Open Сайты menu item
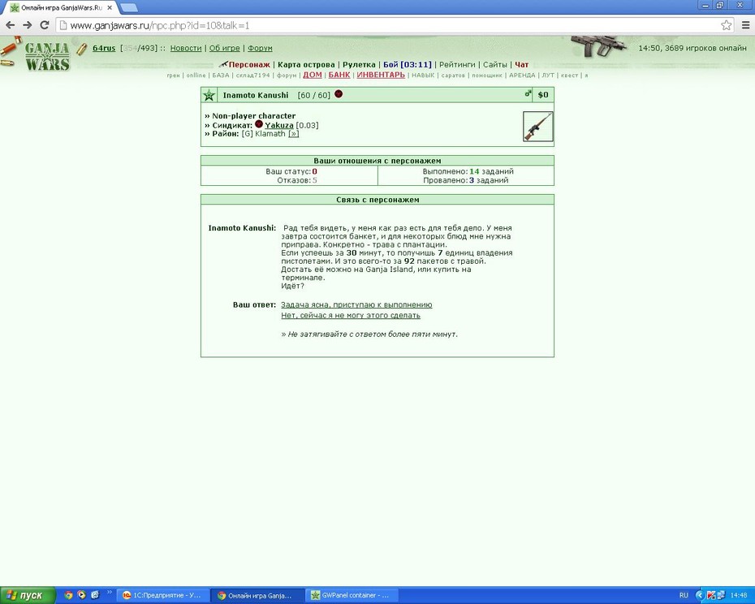Image resolution: width=755 pixels, height=604 pixels. tap(495, 65)
